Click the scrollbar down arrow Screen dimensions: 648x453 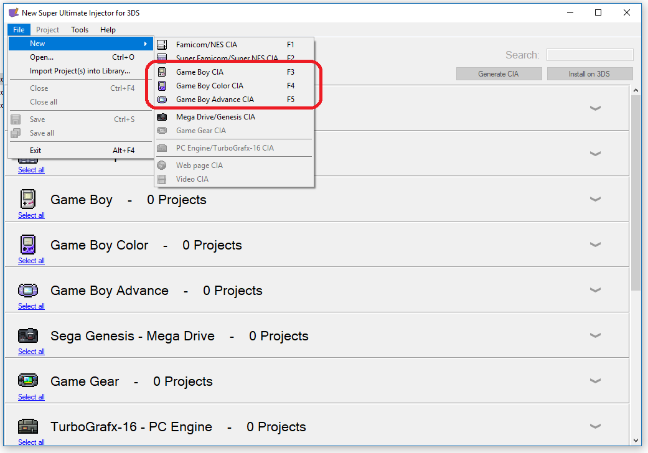point(636,441)
